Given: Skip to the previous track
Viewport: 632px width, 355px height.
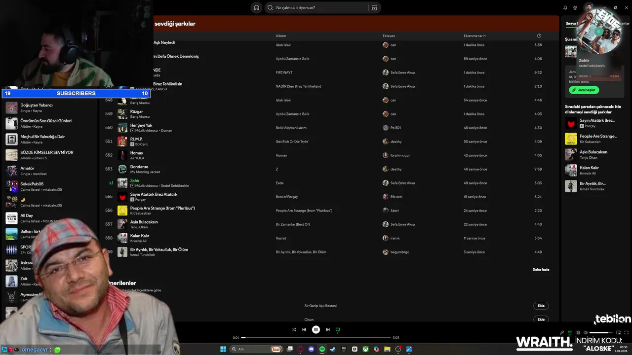Looking at the screenshot, I should 304,330.
